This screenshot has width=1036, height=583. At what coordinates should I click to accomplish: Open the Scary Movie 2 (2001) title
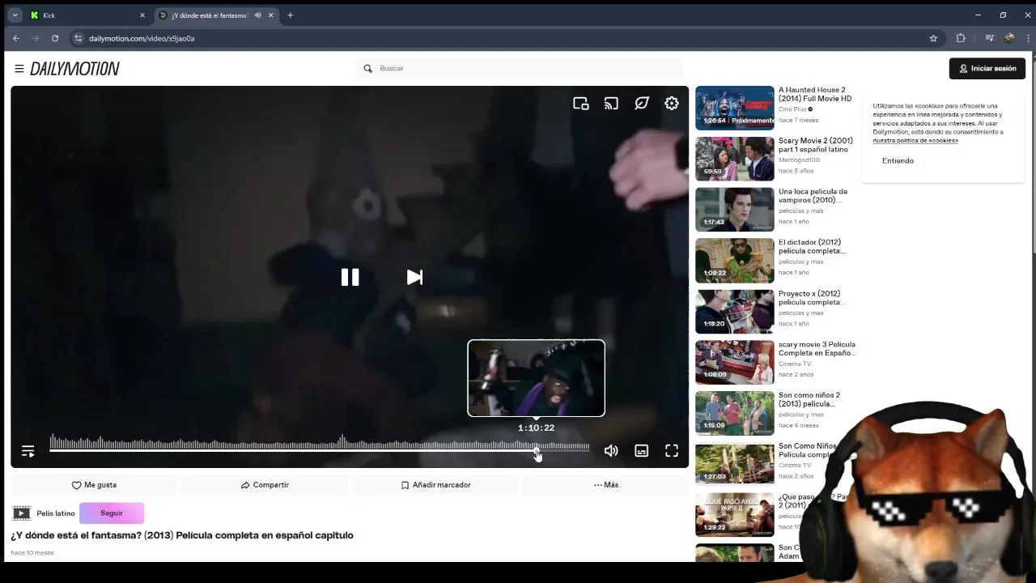pyautogui.click(x=815, y=145)
